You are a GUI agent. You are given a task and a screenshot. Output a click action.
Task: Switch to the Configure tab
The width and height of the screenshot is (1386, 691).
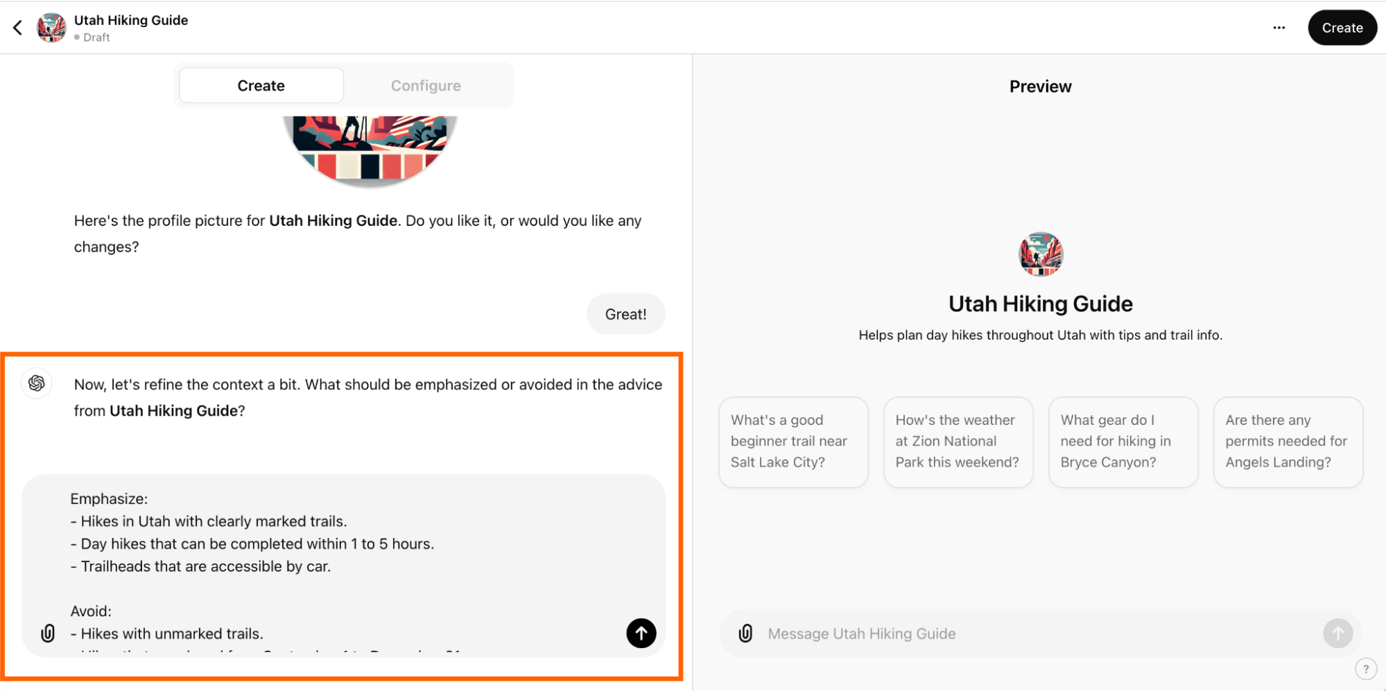coord(426,85)
